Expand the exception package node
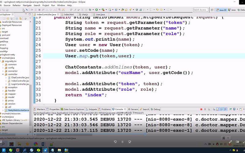The height and width of the screenshot is (153, 245). coord(3,88)
